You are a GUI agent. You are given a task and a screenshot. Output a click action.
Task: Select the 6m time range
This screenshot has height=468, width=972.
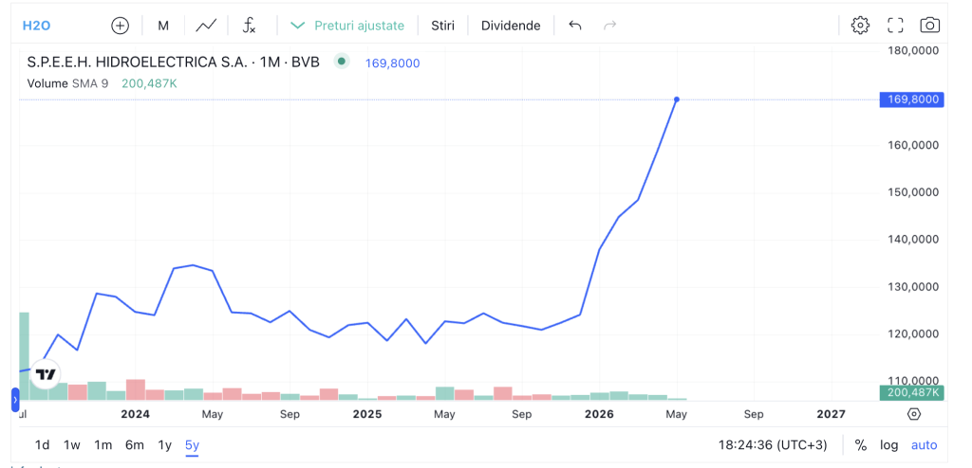coord(135,444)
